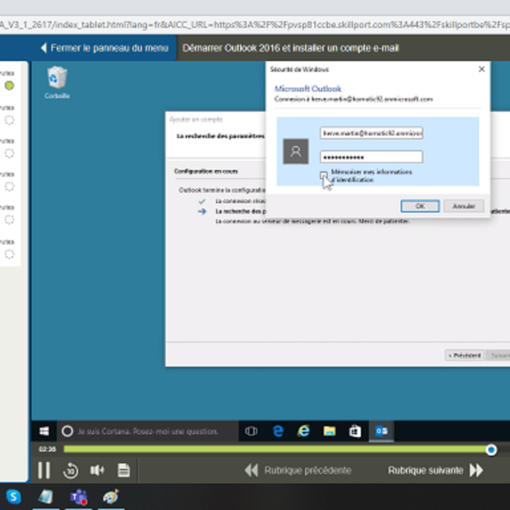Open the Paint app in bottom taskbar
The height and width of the screenshot is (510, 510).
point(110,497)
